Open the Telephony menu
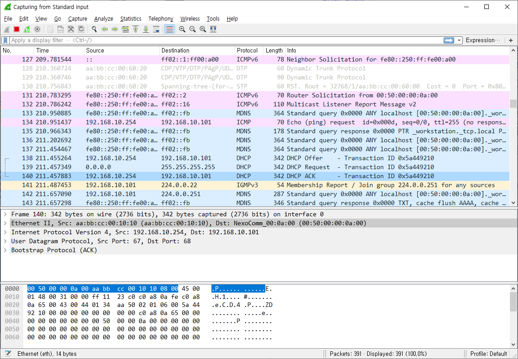This screenshot has height=359, width=518. (x=161, y=19)
